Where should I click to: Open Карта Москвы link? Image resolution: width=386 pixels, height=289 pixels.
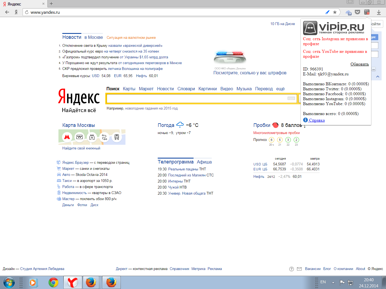coord(79,125)
